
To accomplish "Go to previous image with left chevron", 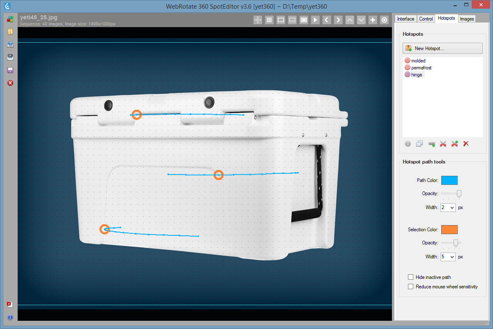I will (327, 20).
